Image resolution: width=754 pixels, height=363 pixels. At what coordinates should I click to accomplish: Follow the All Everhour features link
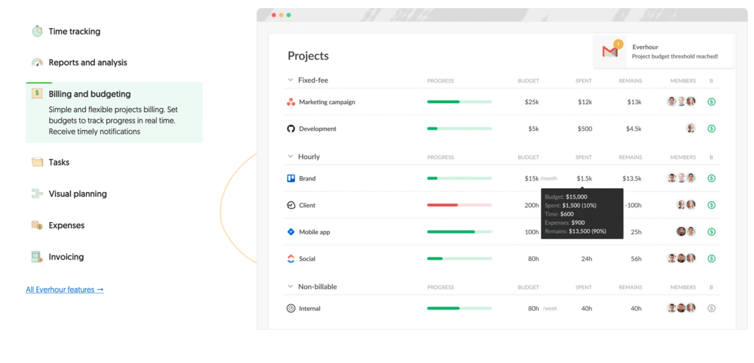(65, 290)
